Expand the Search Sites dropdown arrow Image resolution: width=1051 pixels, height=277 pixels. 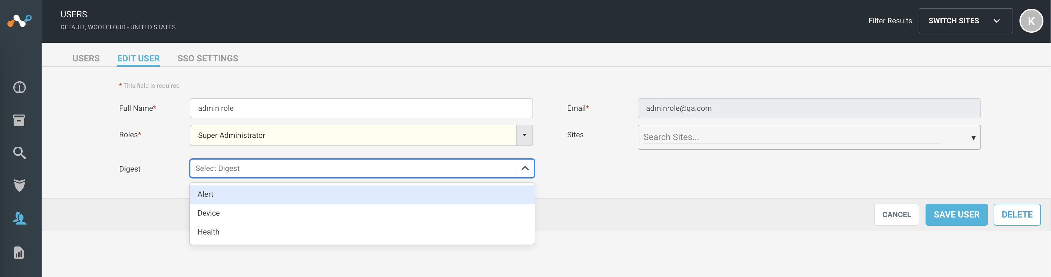(973, 138)
